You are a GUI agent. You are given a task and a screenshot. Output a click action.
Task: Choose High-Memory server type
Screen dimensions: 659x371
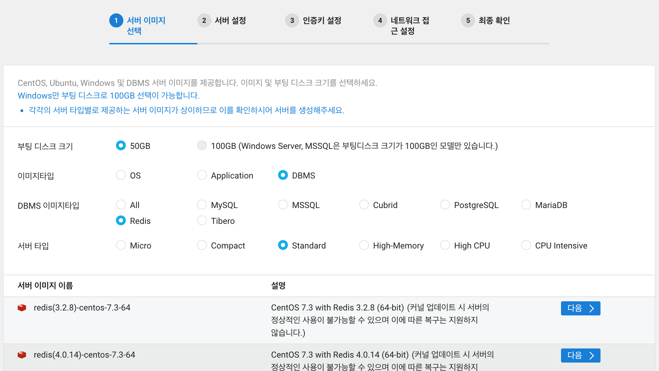(x=364, y=245)
